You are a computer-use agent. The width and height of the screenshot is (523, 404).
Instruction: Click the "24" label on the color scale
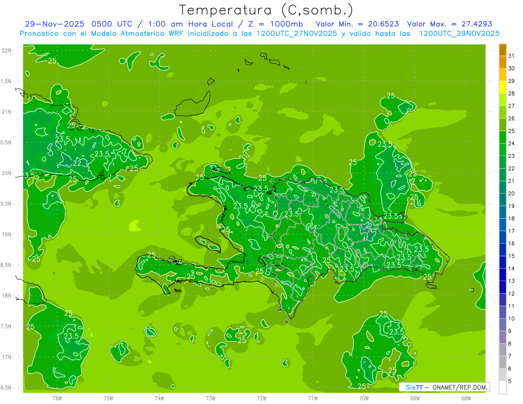click(512, 143)
